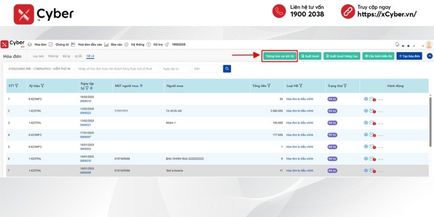This screenshot has height=217, width=434.
Task: Click envelope icon for invoice 0000007
Action: [372, 135]
